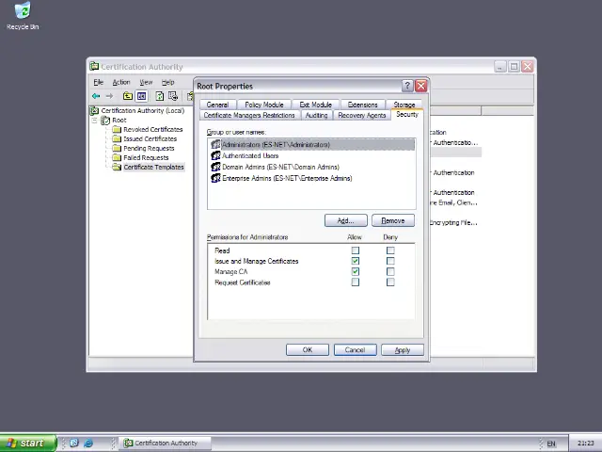Select the Security tab
Screen dimensions: 602x452
[407, 115]
